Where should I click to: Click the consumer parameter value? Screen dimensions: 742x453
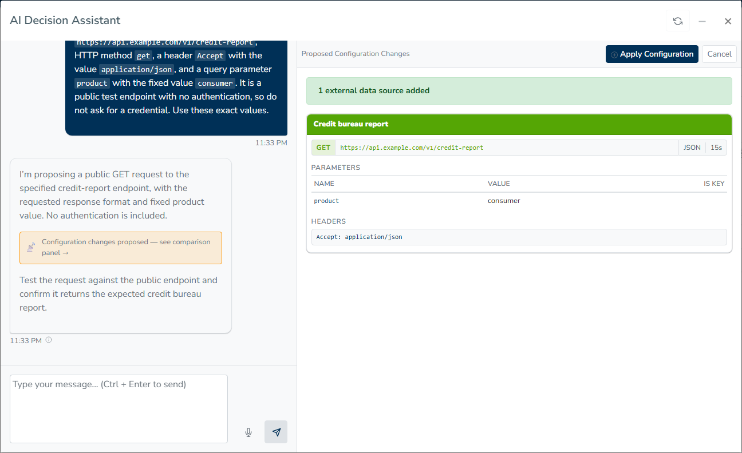(504, 201)
